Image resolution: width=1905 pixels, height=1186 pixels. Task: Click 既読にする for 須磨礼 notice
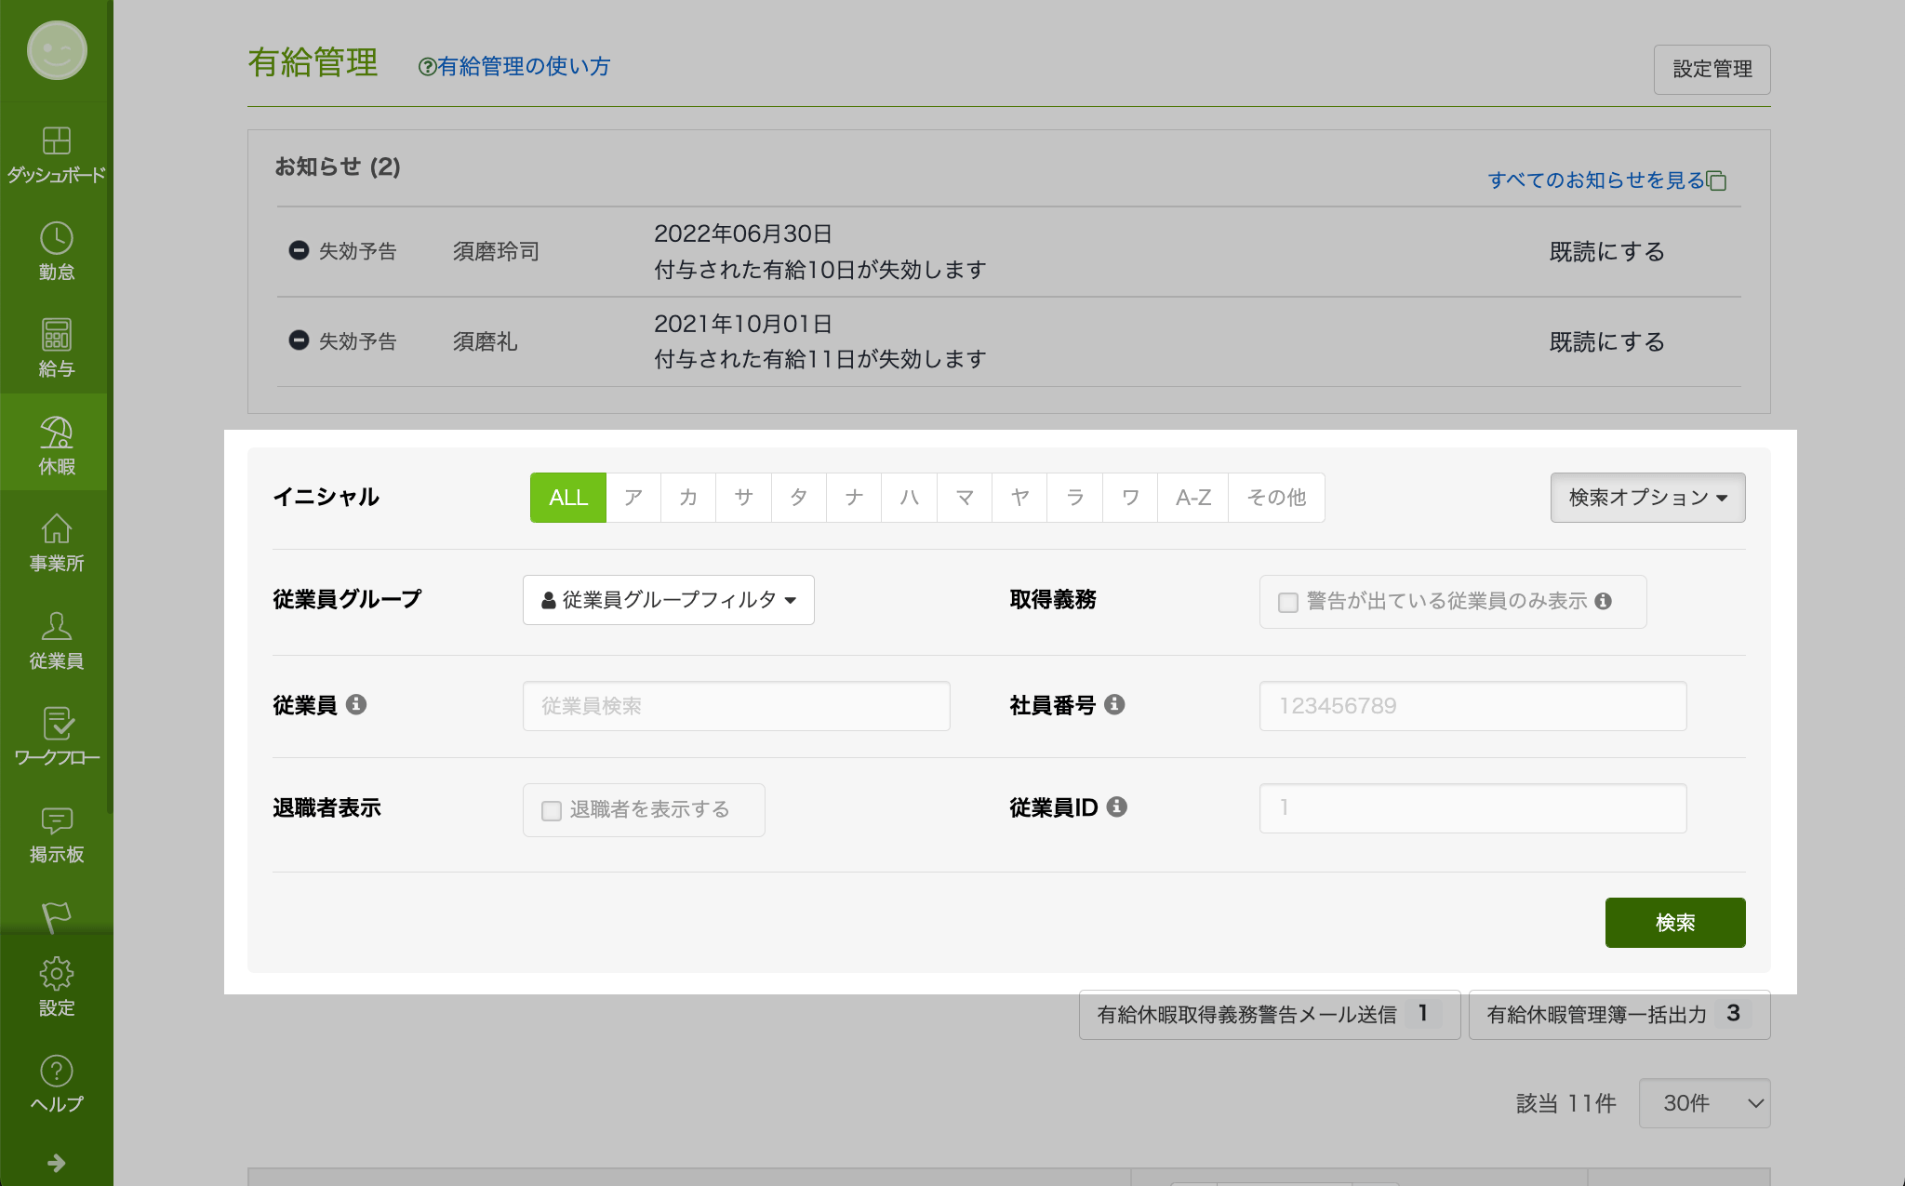(x=1606, y=341)
